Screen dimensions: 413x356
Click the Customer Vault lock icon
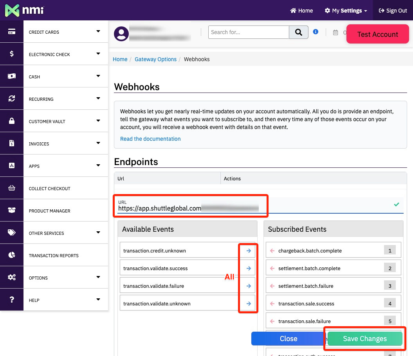12,121
